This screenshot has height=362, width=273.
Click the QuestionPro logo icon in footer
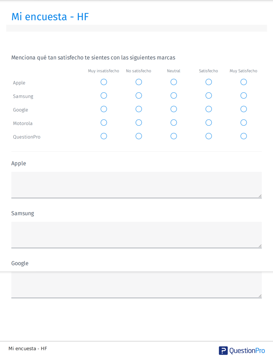point(223,351)
